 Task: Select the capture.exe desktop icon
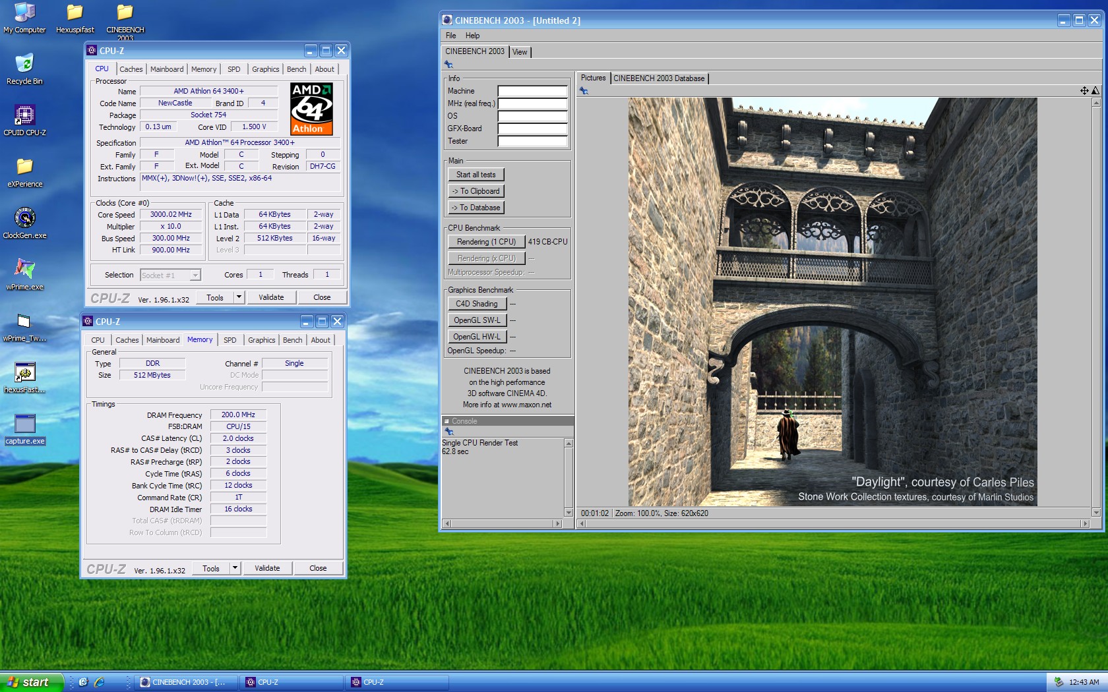point(24,429)
